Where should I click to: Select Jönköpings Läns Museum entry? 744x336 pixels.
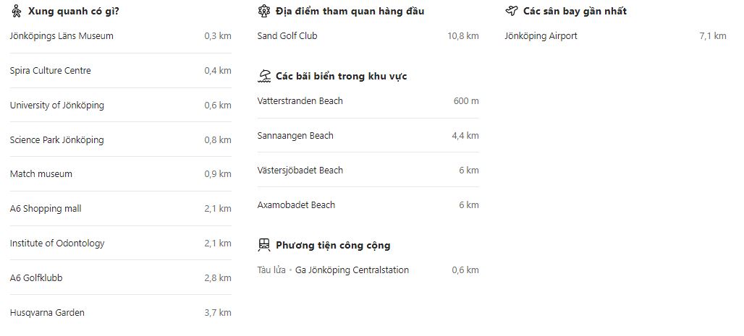[62, 36]
